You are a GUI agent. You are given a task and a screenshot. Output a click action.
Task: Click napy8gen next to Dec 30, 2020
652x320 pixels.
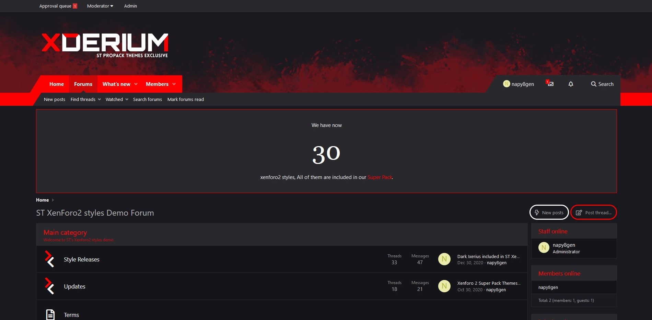[x=497, y=263]
